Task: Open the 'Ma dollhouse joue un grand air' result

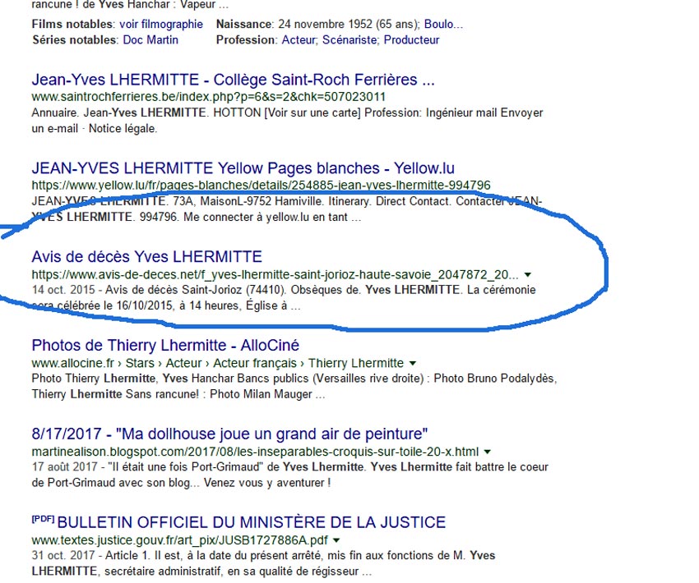Action: coord(229,434)
